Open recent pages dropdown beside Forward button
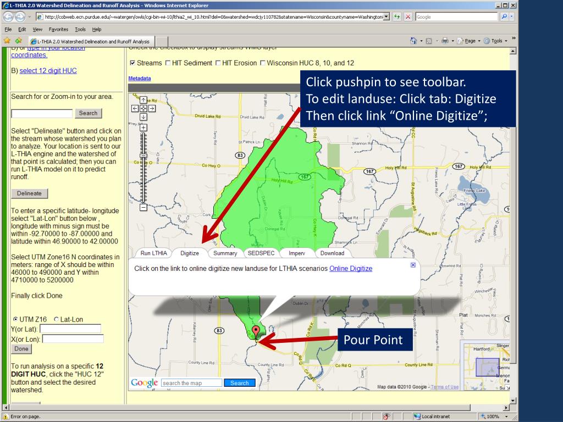 pos(29,17)
